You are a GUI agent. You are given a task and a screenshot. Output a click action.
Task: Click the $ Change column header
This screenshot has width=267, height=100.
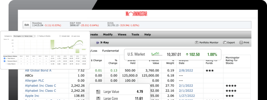(96, 60)
